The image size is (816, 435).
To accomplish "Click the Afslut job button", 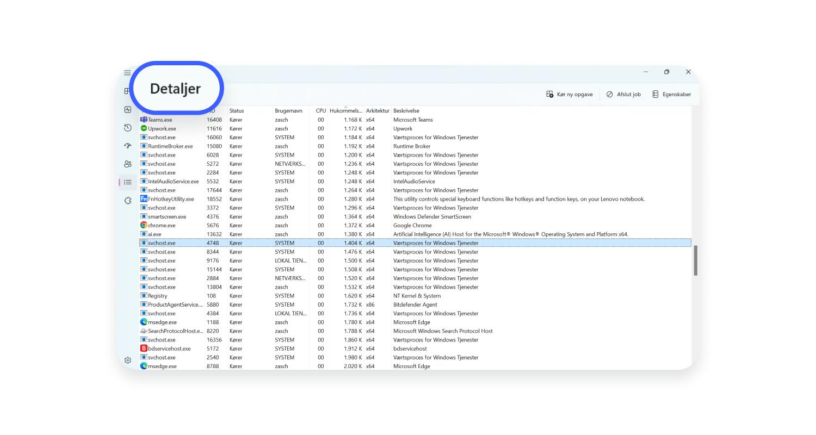I will tap(623, 94).
